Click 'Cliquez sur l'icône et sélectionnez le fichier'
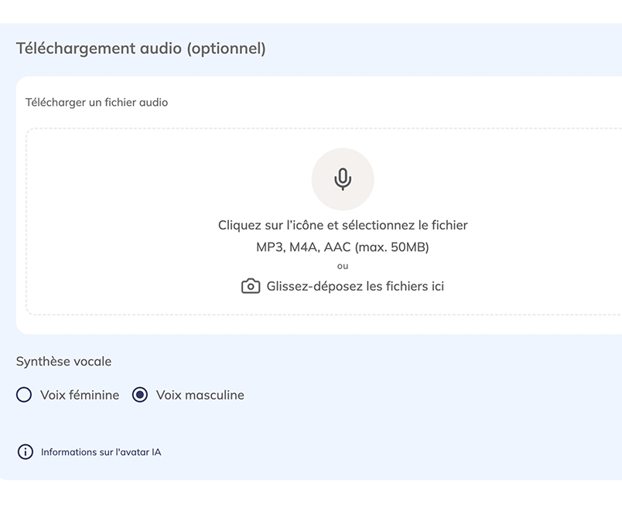 click(x=343, y=225)
